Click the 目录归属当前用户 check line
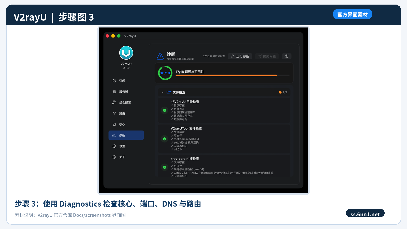 [x=183, y=112]
